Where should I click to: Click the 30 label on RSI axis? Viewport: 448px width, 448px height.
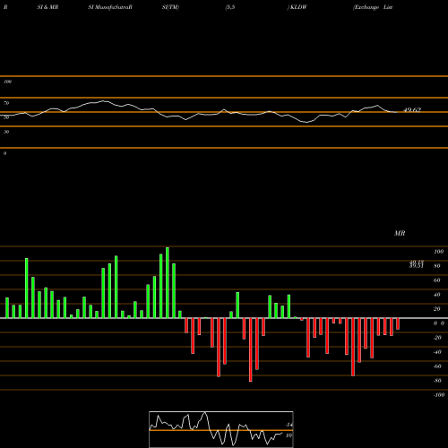6,132
